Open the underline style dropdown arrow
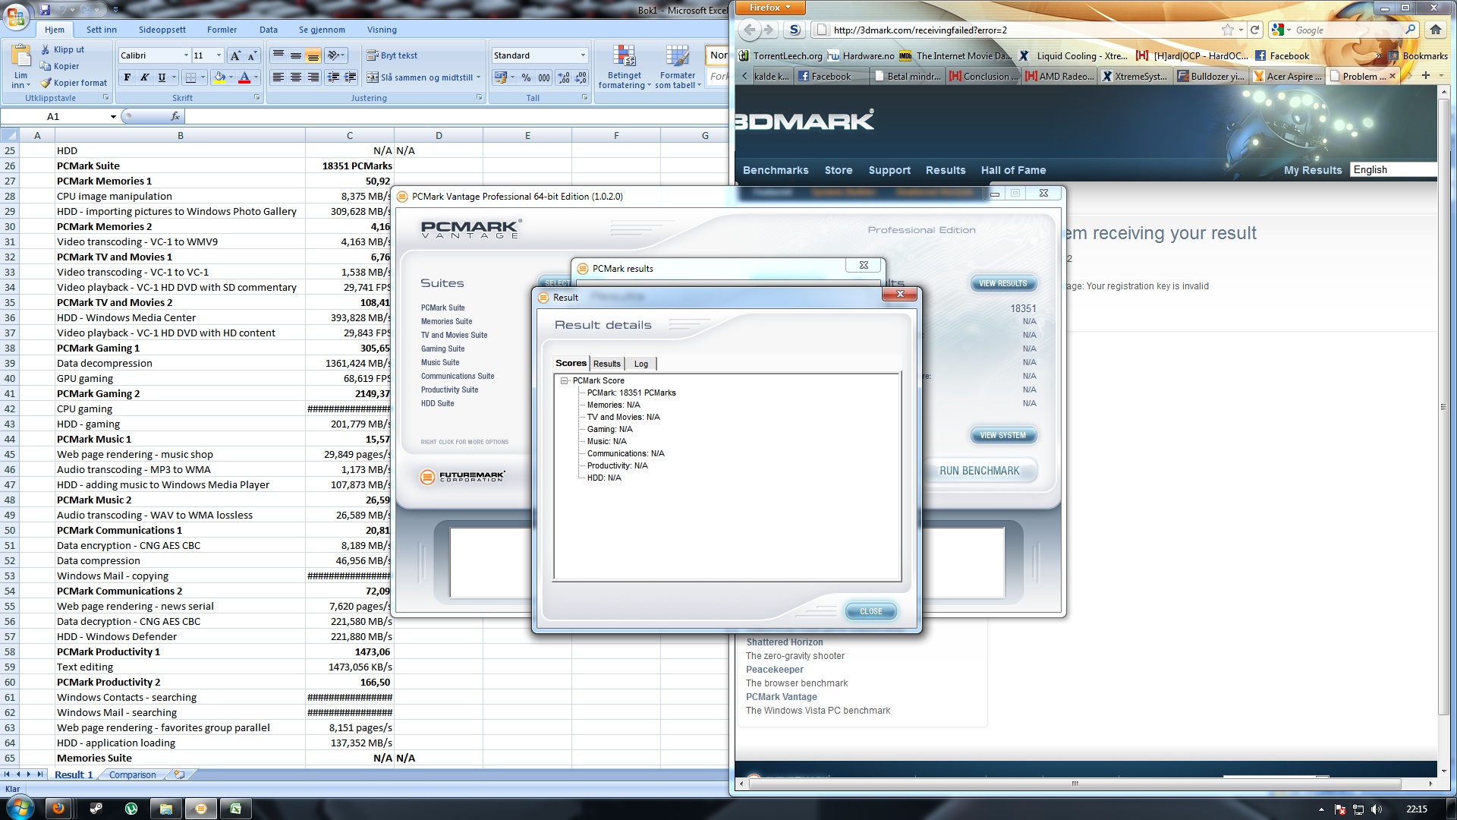1457x820 pixels. point(174,77)
